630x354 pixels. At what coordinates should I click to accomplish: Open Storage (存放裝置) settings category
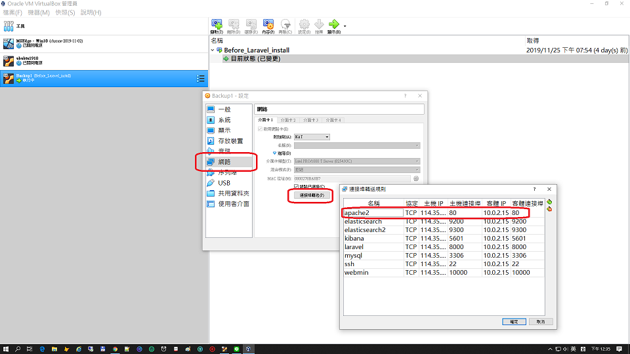pyautogui.click(x=229, y=141)
